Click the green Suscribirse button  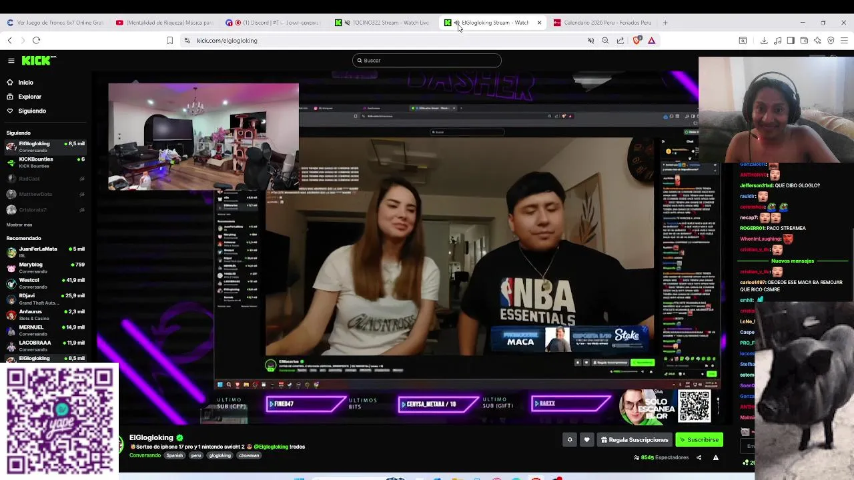coord(699,440)
